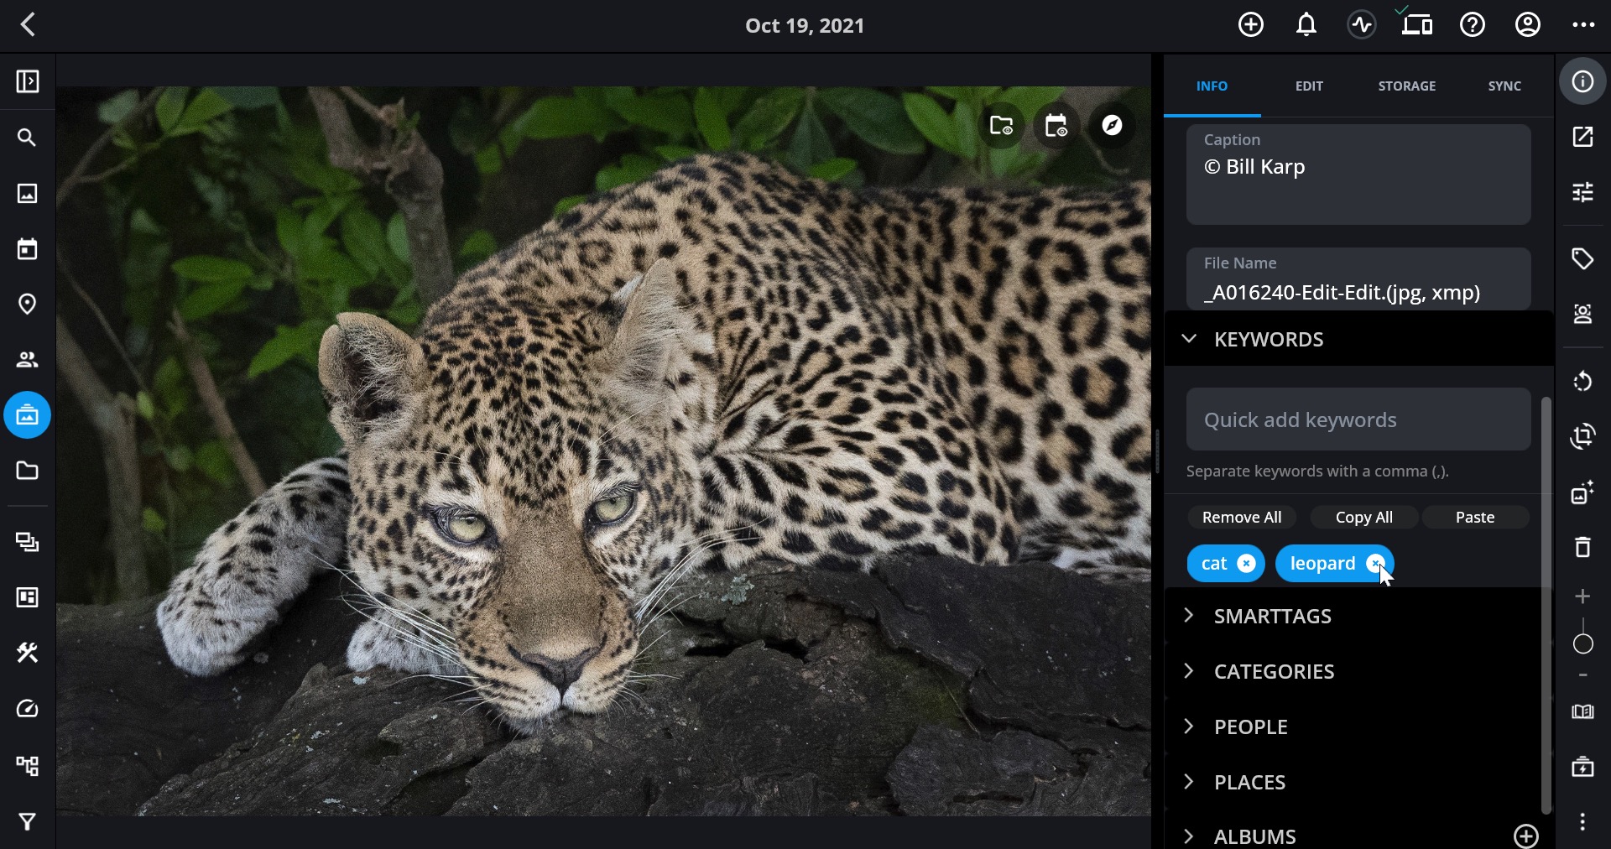
Task: Open the search view in sidebar
Action: [x=28, y=138]
